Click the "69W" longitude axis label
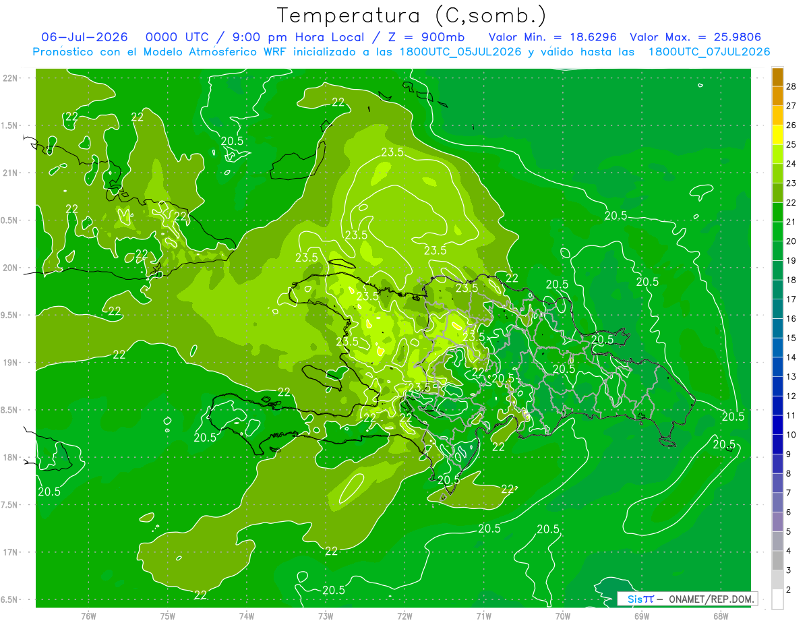The image size is (809, 625). pos(642,615)
